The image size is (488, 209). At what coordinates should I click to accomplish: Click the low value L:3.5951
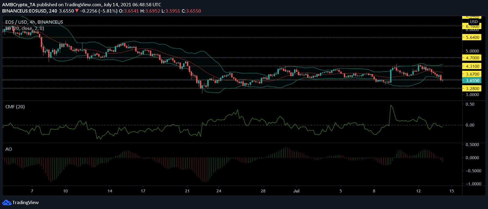[171, 11]
